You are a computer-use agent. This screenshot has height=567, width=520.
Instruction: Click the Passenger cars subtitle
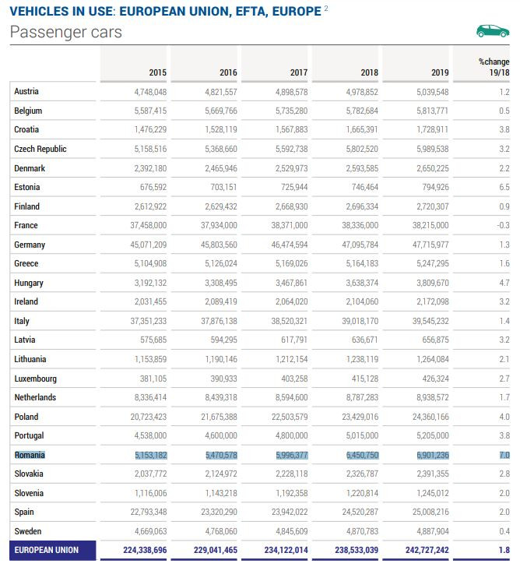coord(65,33)
